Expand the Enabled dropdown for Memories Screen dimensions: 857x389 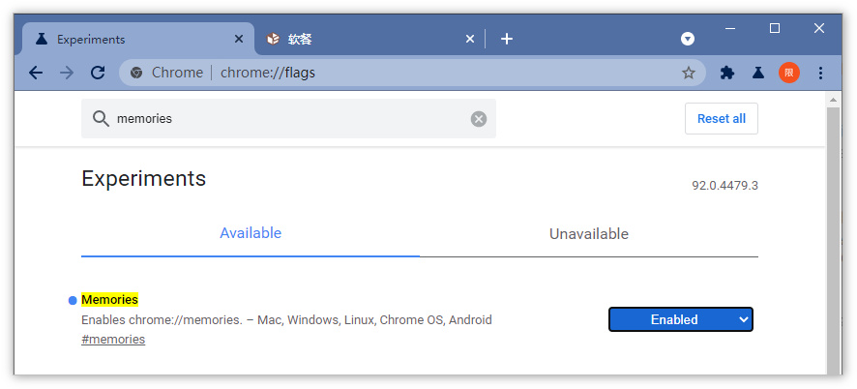click(x=680, y=319)
